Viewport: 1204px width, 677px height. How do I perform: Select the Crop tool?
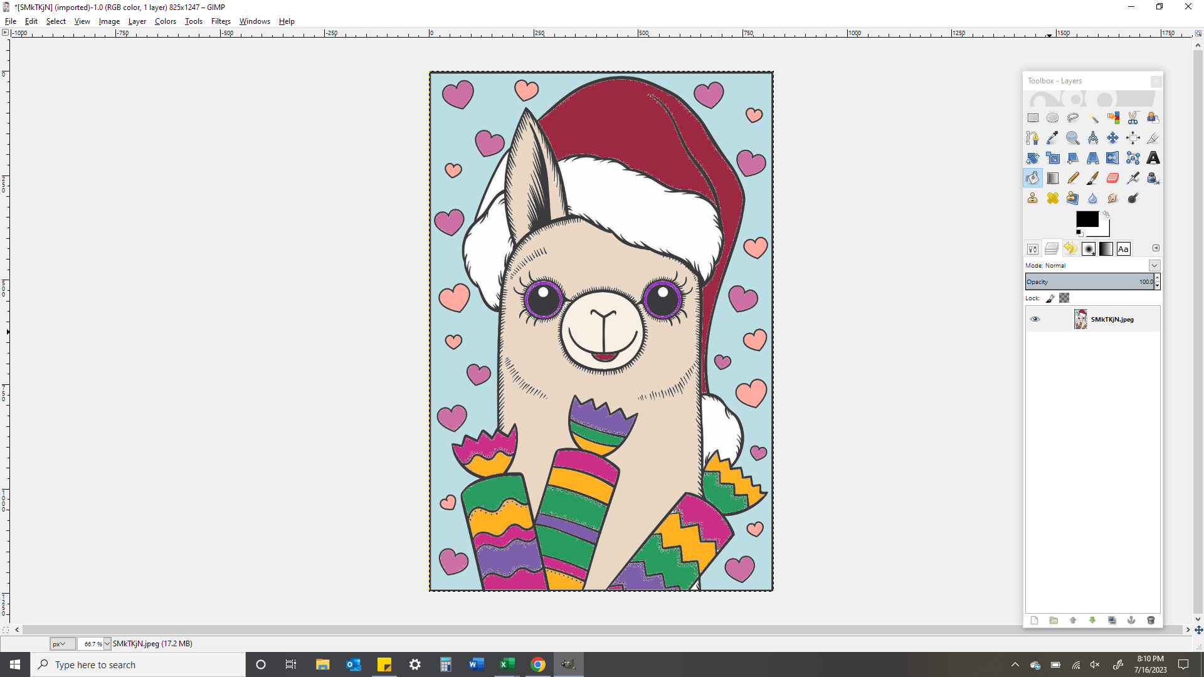tap(1153, 138)
